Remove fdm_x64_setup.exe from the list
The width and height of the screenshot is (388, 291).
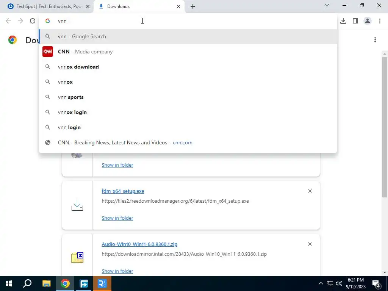(310, 191)
